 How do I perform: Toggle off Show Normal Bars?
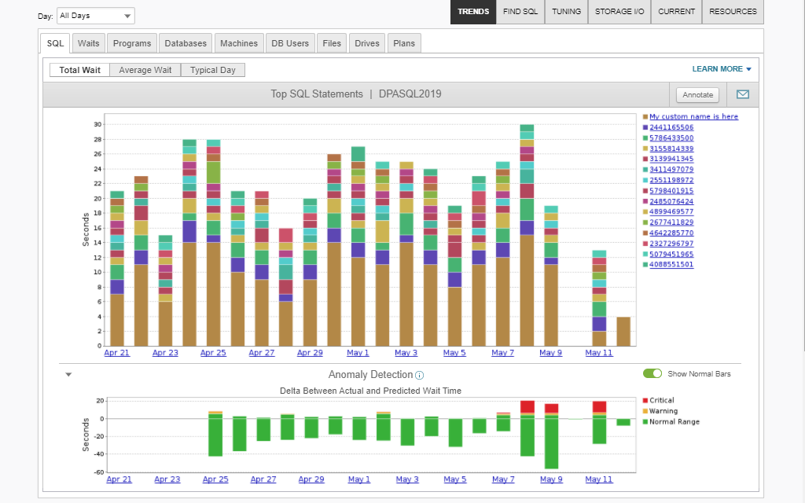click(652, 374)
